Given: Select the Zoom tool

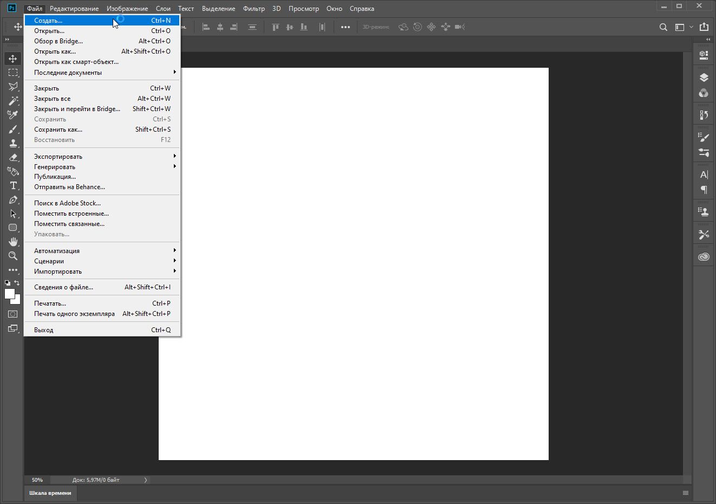Looking at the screenshot, I should tap(13, 256).
